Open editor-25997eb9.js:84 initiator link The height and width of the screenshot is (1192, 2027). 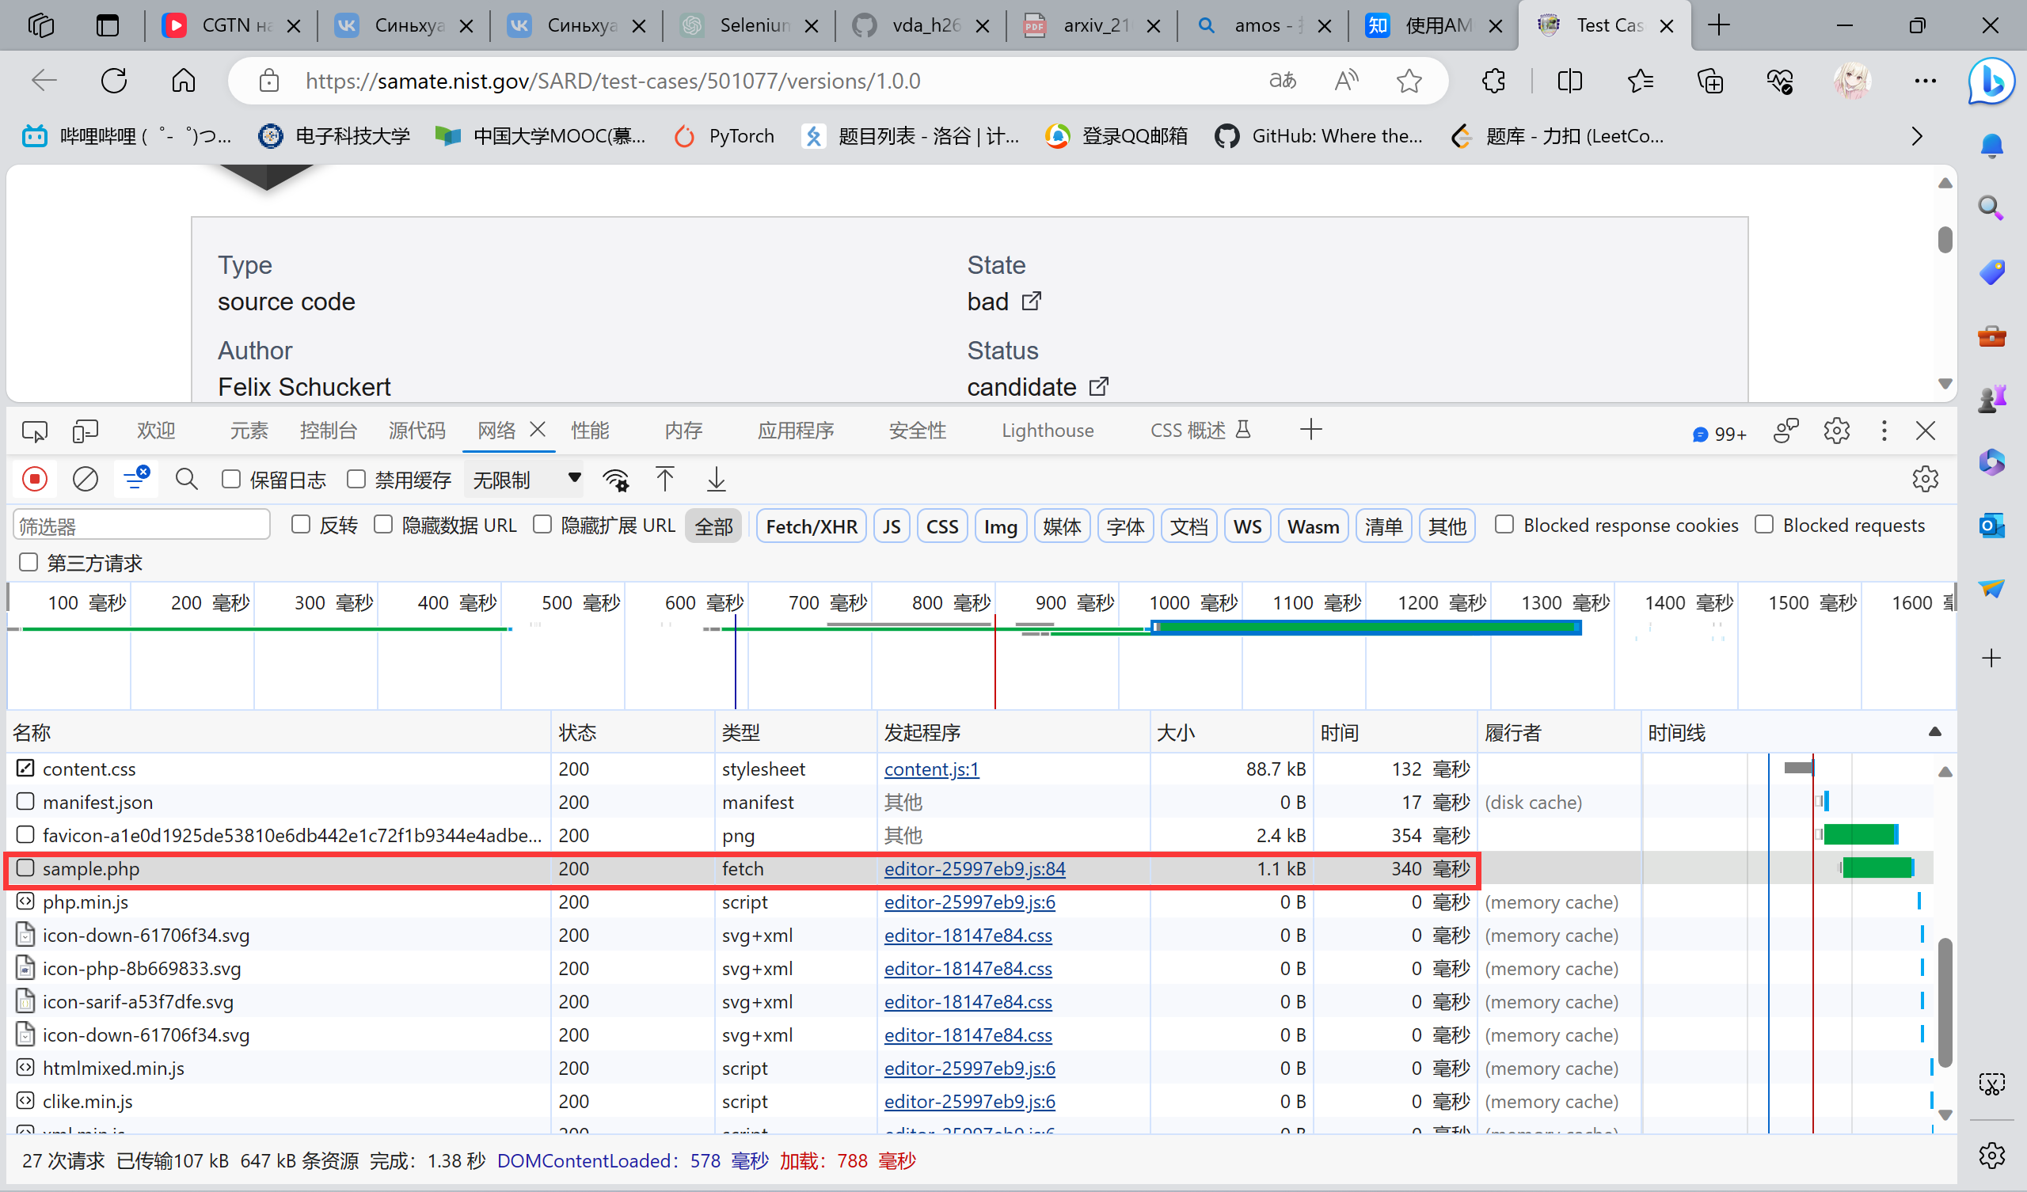point(974,868)
